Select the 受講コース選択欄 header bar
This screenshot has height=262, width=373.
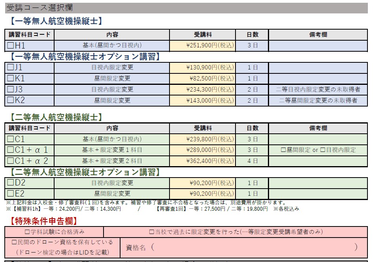click(186, 8)
